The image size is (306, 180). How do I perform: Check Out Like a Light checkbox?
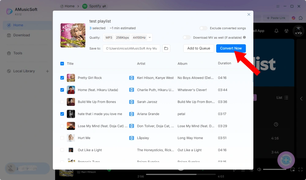[x=62, y=150]
